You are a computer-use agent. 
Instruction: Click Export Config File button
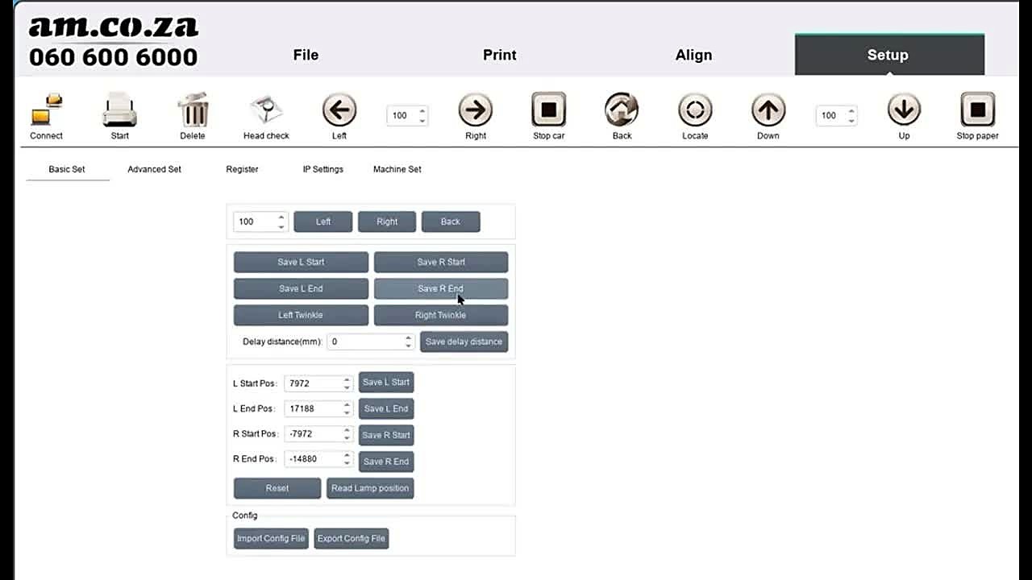coord(352,538)
